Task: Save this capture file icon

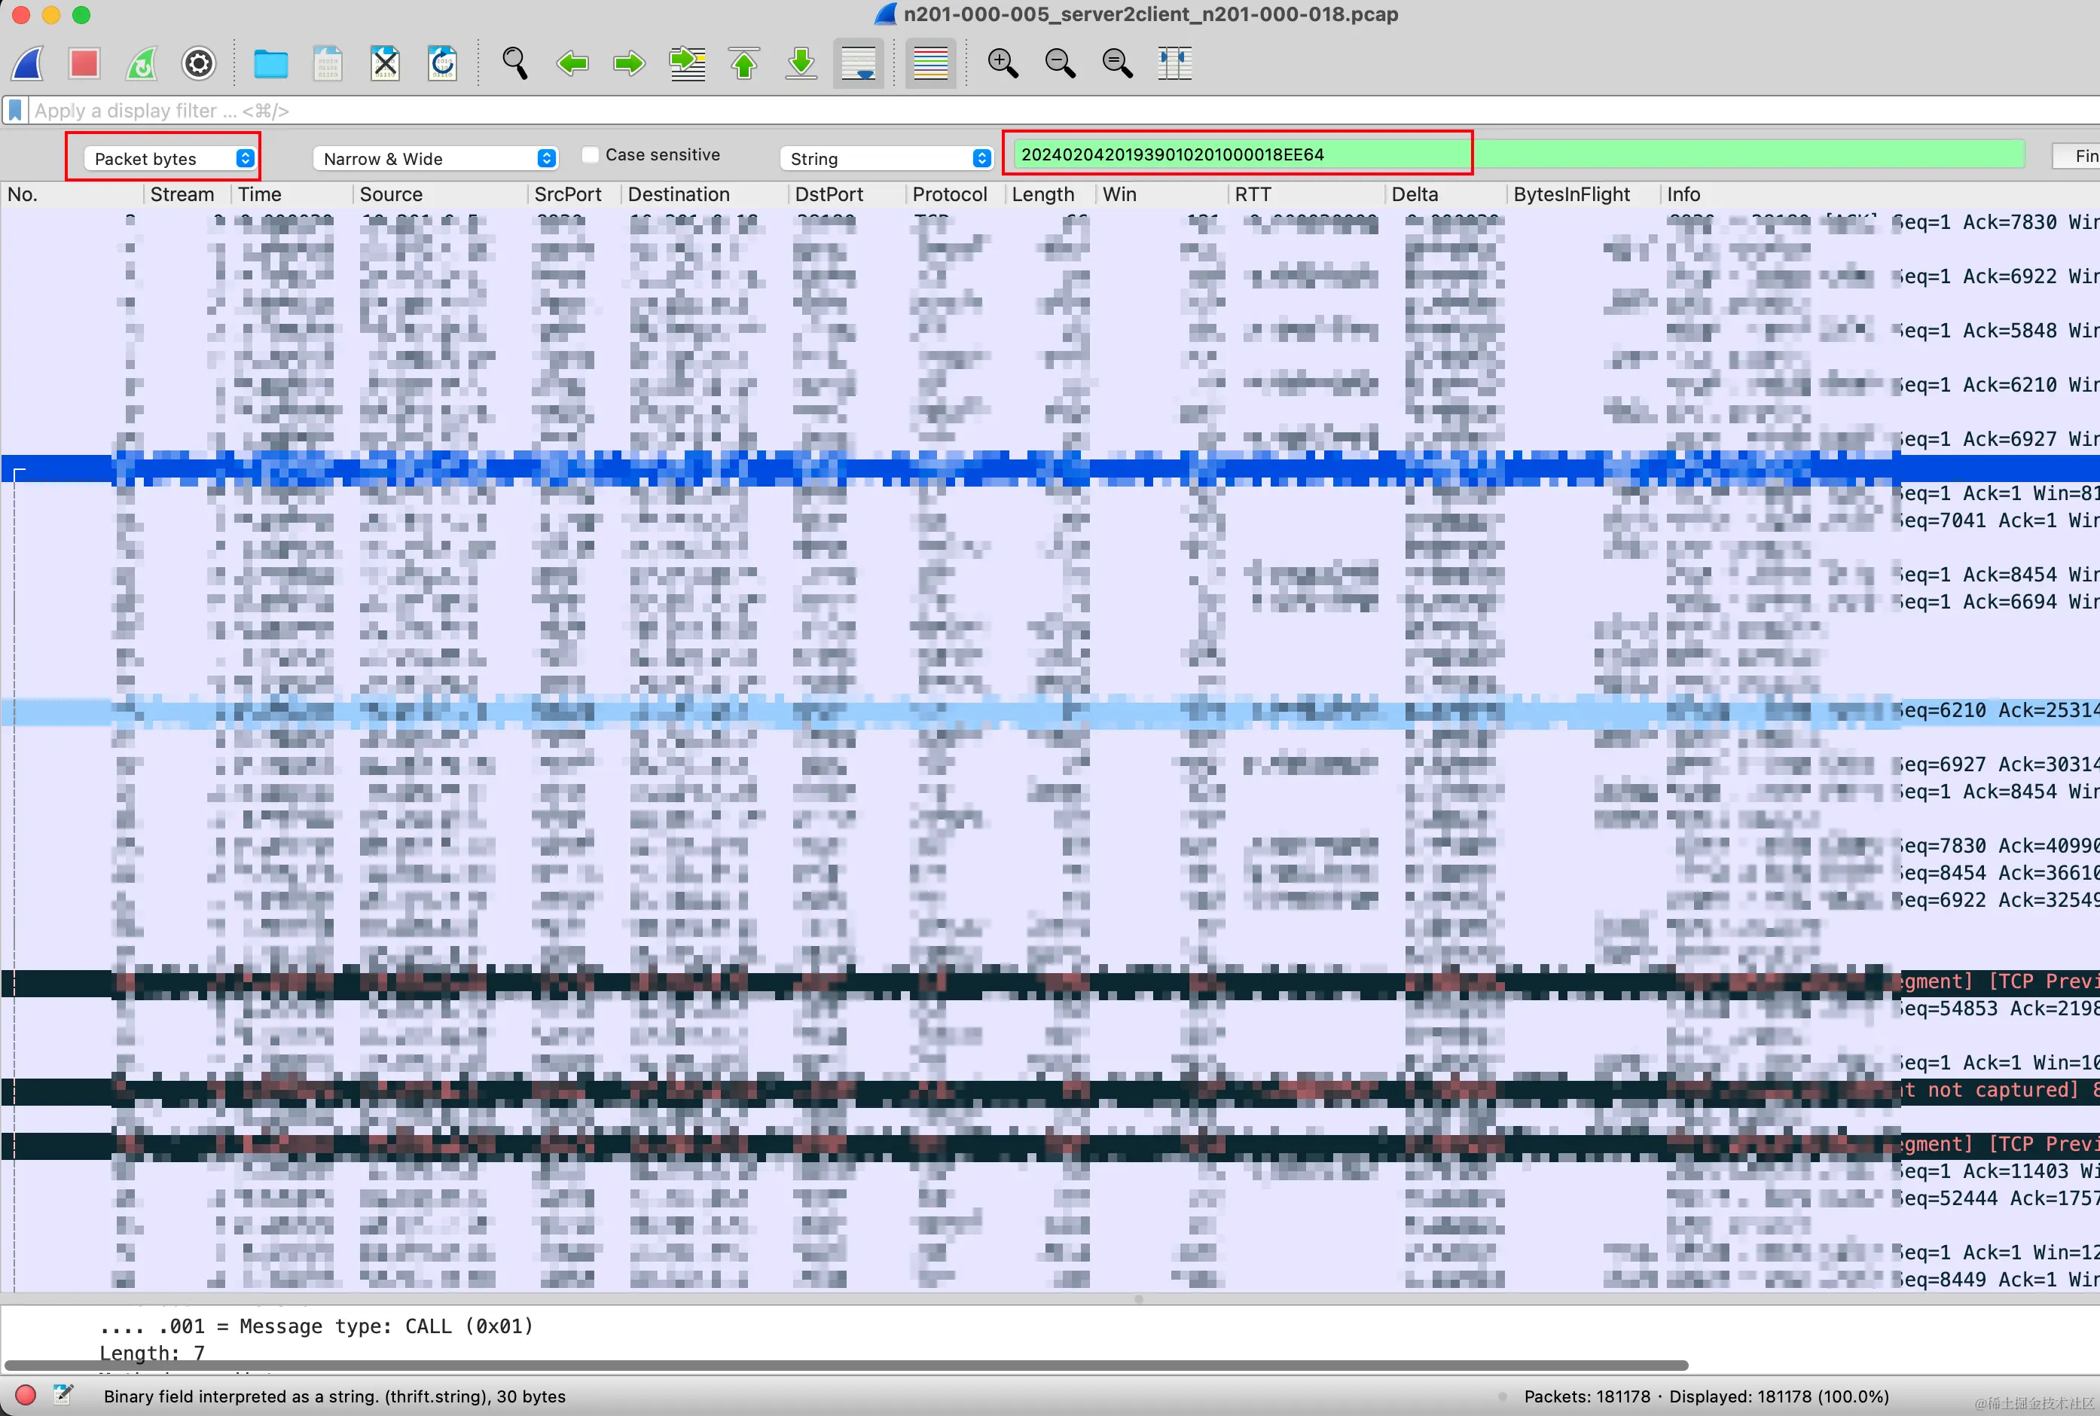Action: pyautogui.click(x=328, y=63)
